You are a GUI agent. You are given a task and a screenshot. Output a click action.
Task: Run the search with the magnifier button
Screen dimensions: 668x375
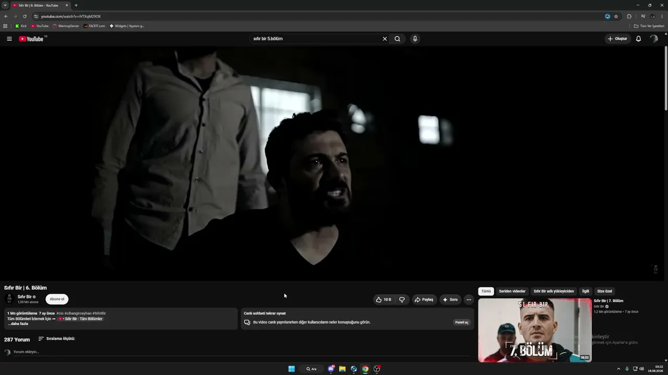[398, 39]
